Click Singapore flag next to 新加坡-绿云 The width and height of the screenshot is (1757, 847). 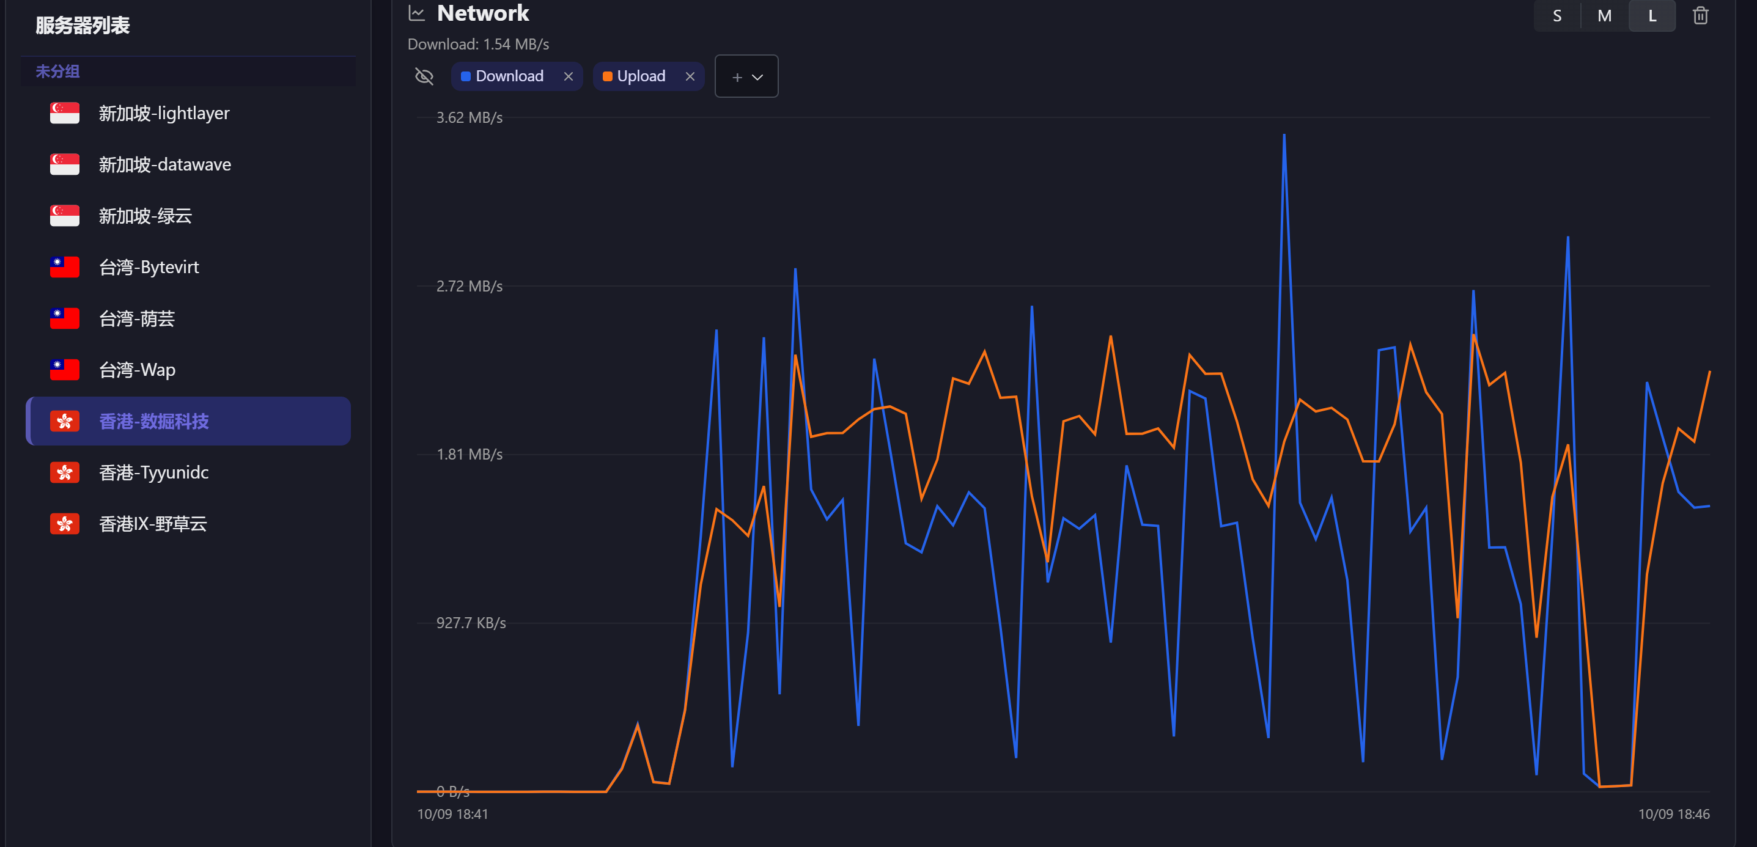coord(65,216)
